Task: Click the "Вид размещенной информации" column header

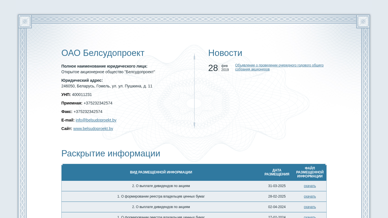Action: [x=161, y=172]
